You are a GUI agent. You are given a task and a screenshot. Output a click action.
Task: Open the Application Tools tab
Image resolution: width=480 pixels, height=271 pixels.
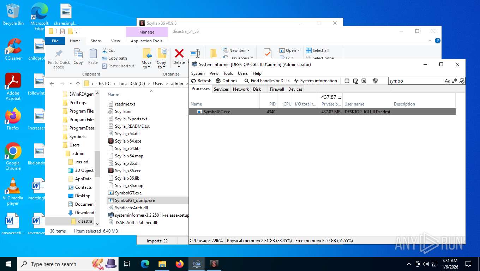(x=146, y=41)
